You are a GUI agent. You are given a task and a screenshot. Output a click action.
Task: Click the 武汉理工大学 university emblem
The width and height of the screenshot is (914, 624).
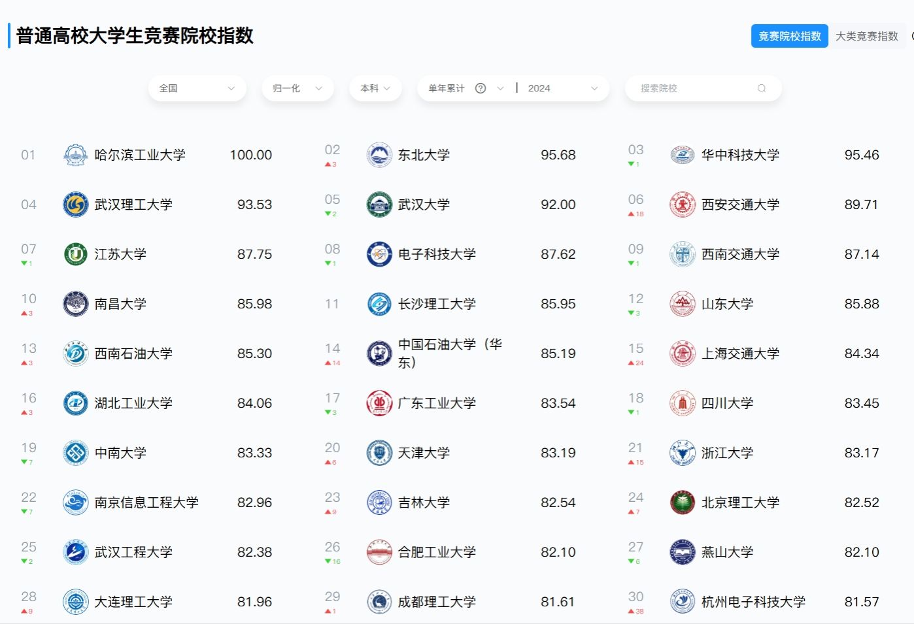click(75, 205)
